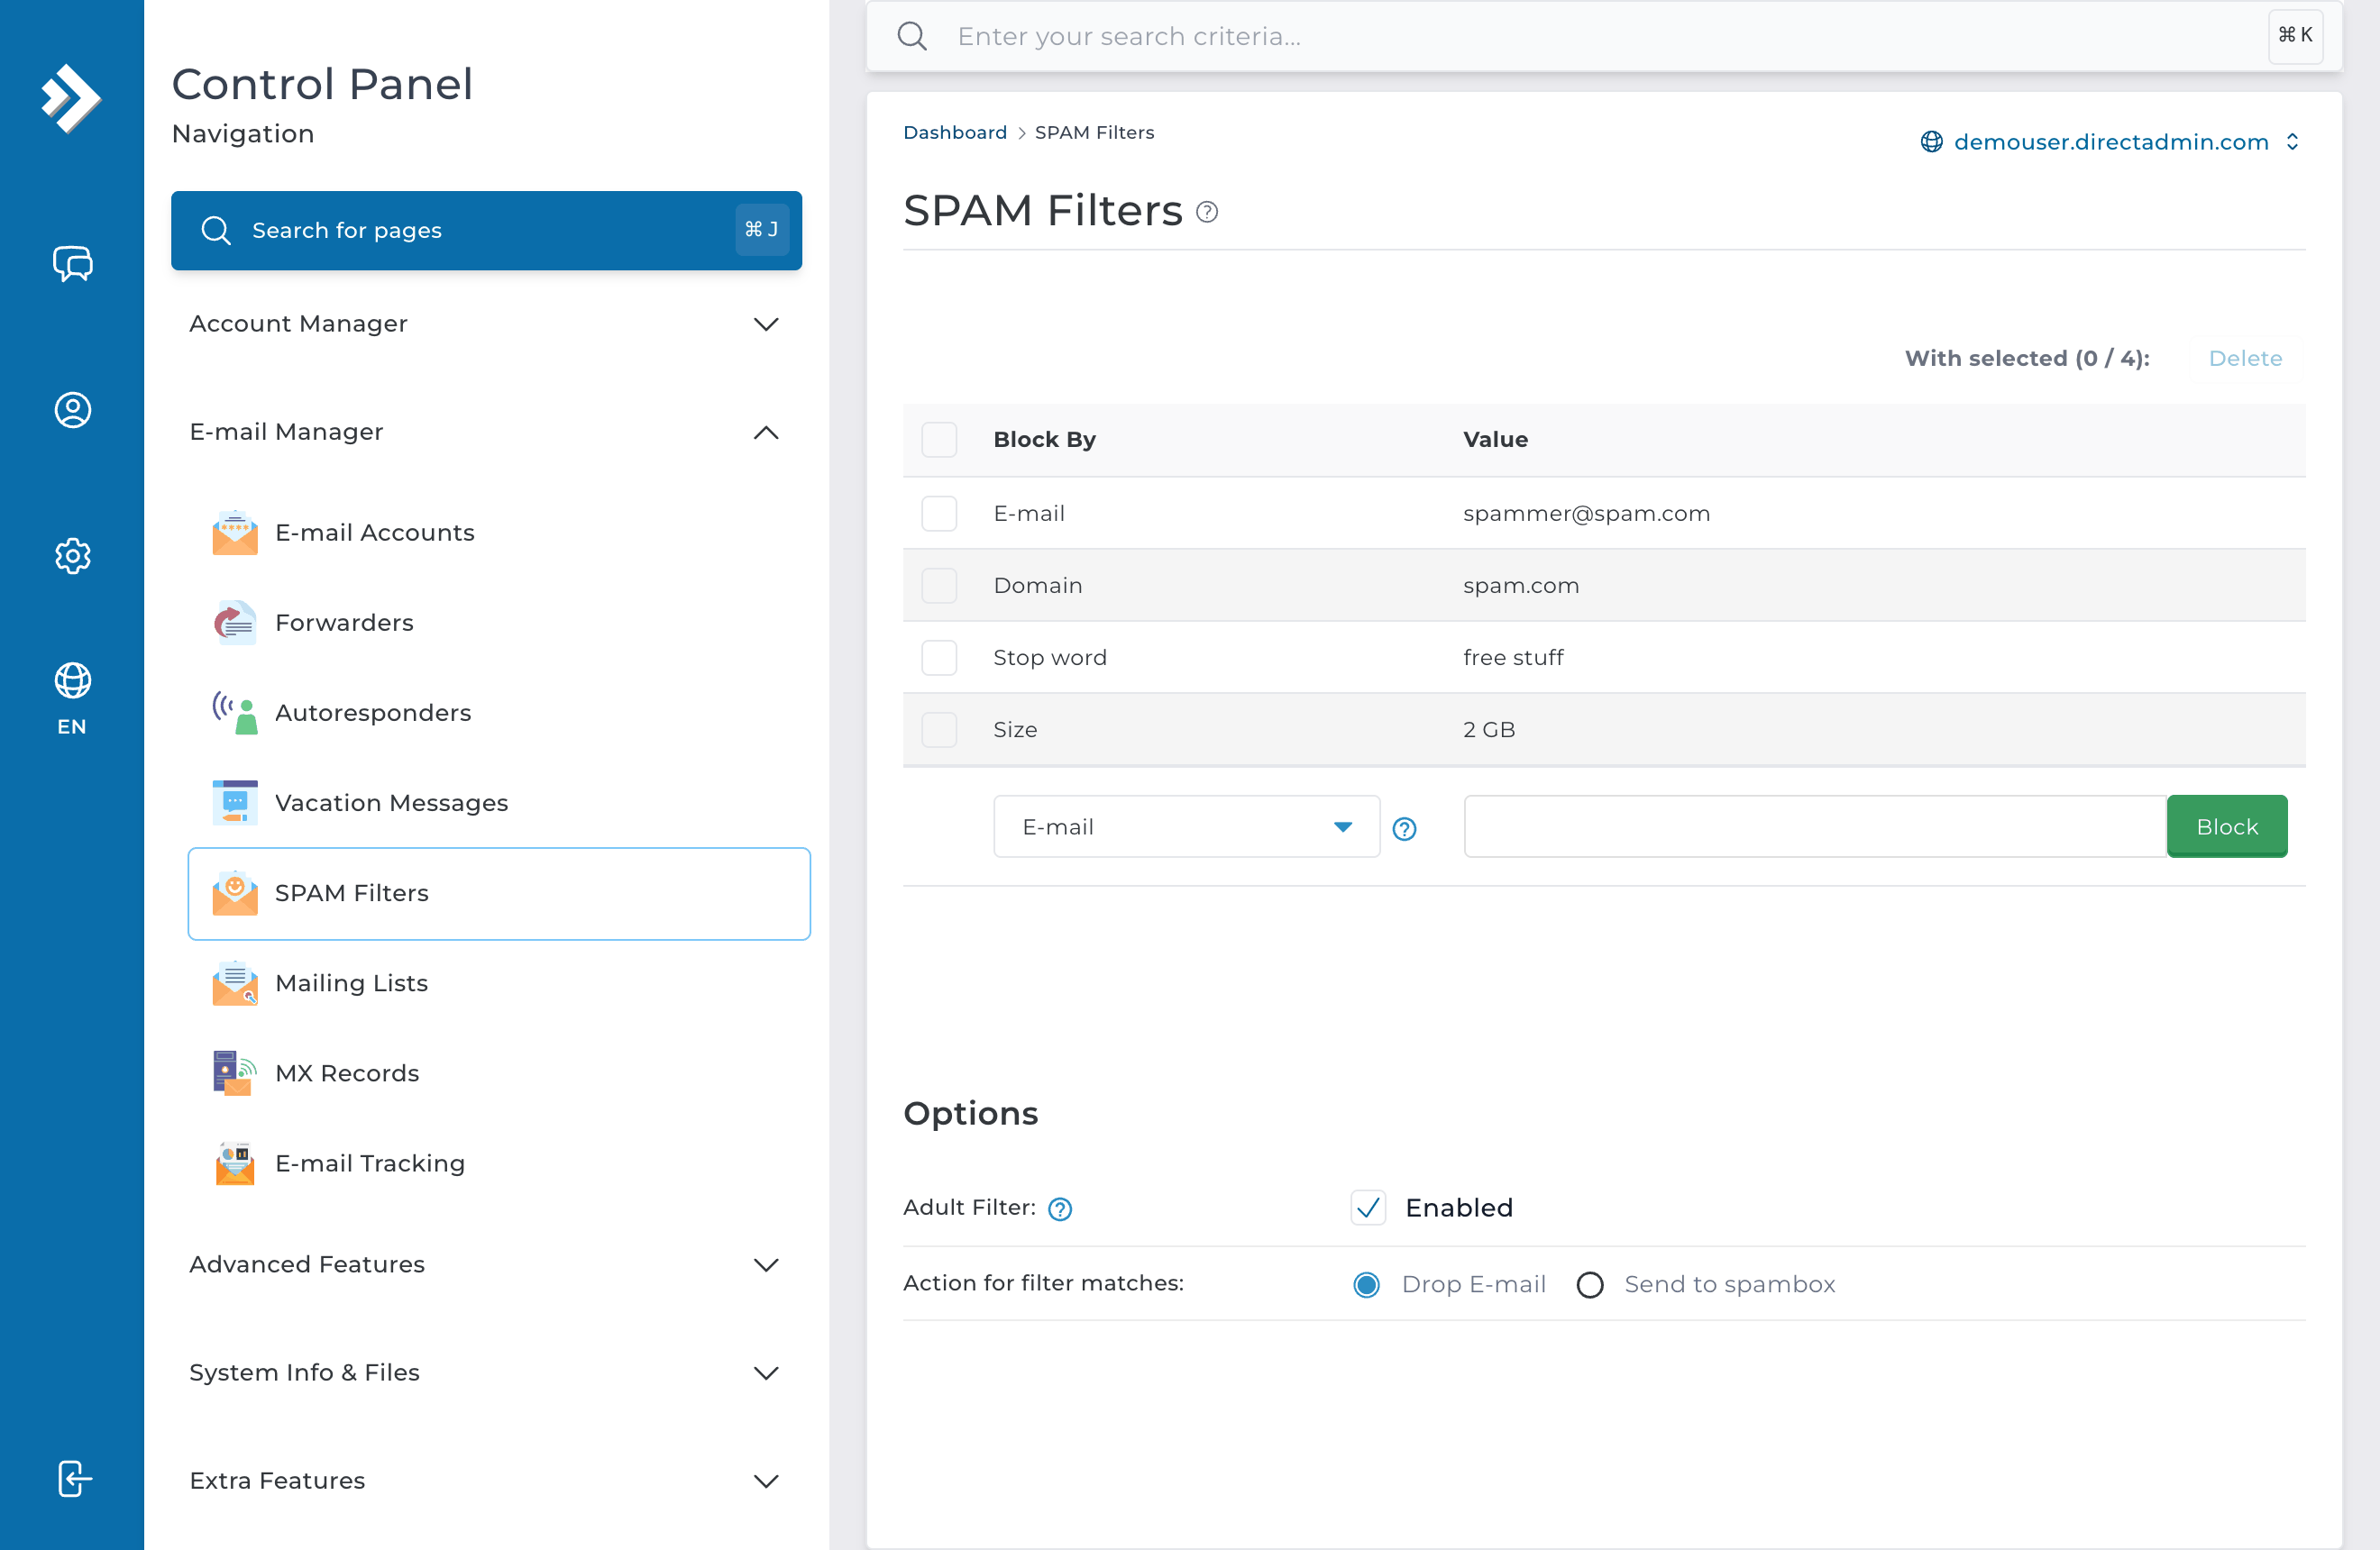
Task: Select the Size 2 GB row checkbox
Action: 939,730
